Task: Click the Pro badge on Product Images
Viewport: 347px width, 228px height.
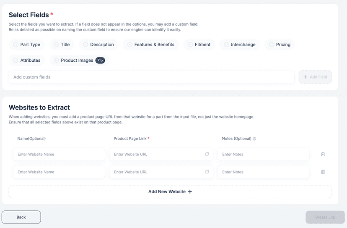Action: pos(100,60)
